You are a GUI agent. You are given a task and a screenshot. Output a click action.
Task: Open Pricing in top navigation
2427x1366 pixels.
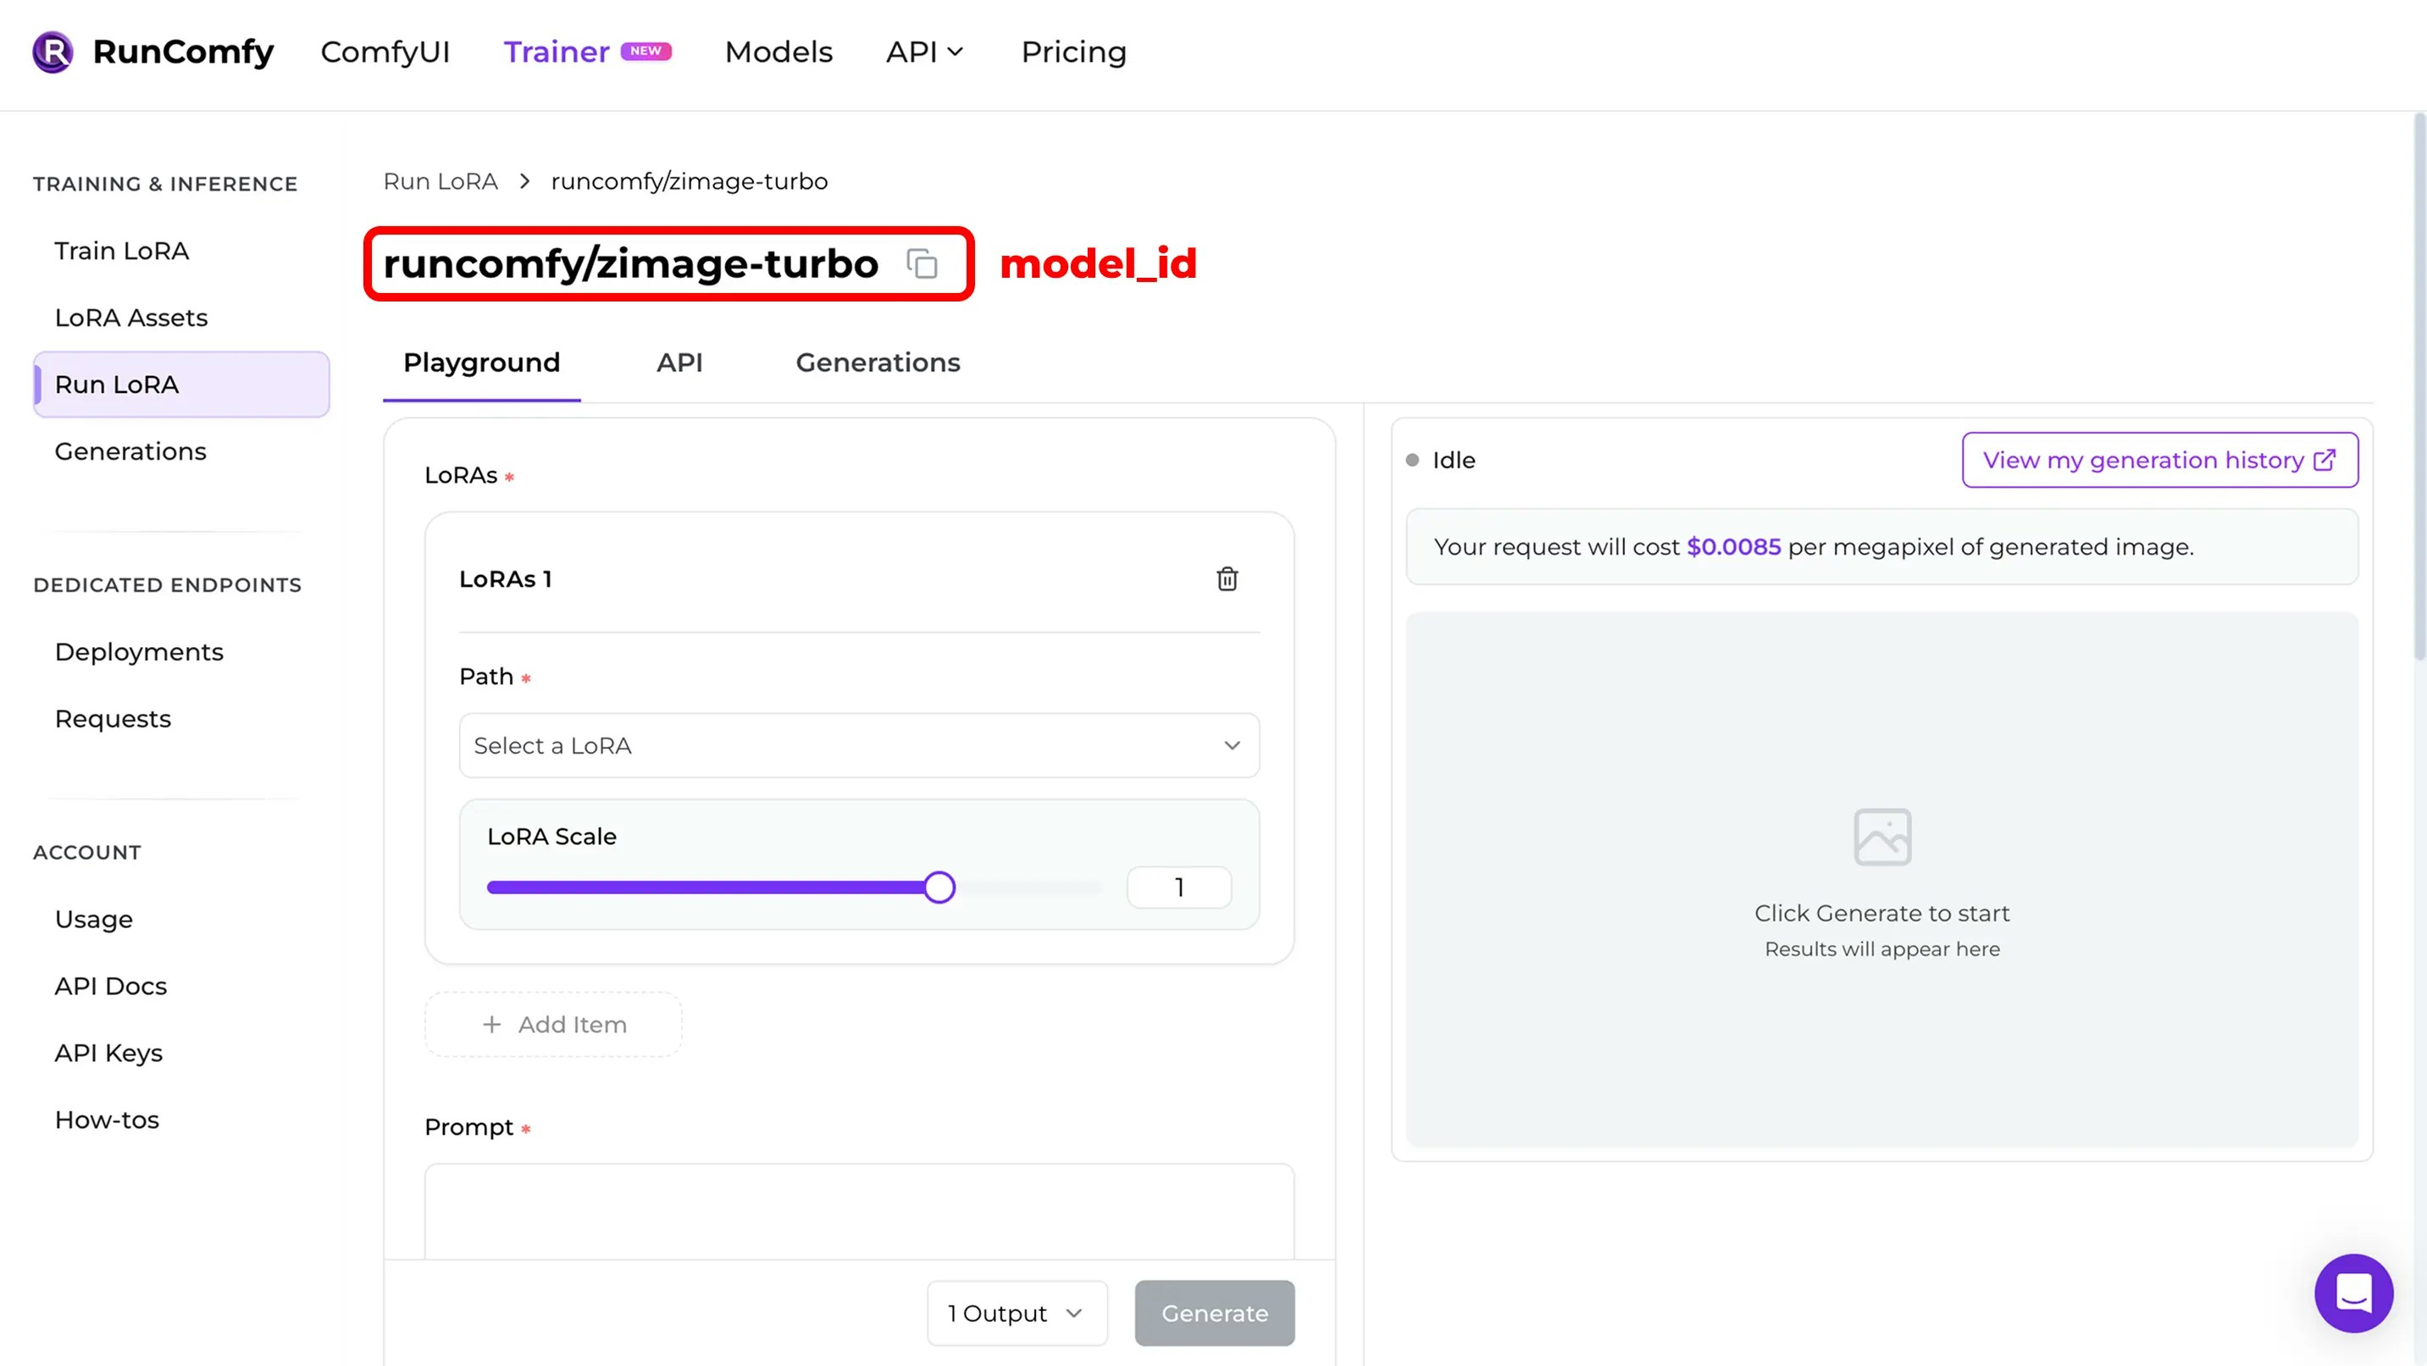(1073, 52)
